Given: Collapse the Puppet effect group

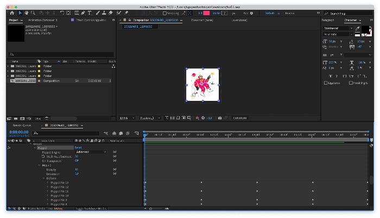Looking at the screenshot, I should click(x=35, y=148).
